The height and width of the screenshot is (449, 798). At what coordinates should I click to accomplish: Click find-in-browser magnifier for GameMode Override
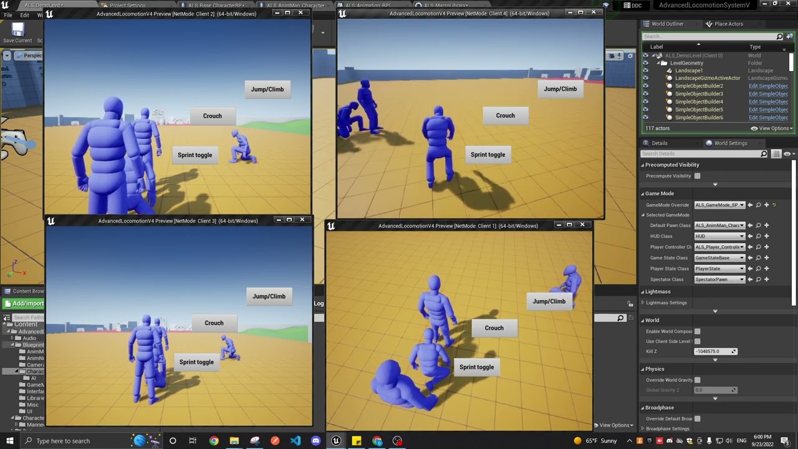coord(758,205)
